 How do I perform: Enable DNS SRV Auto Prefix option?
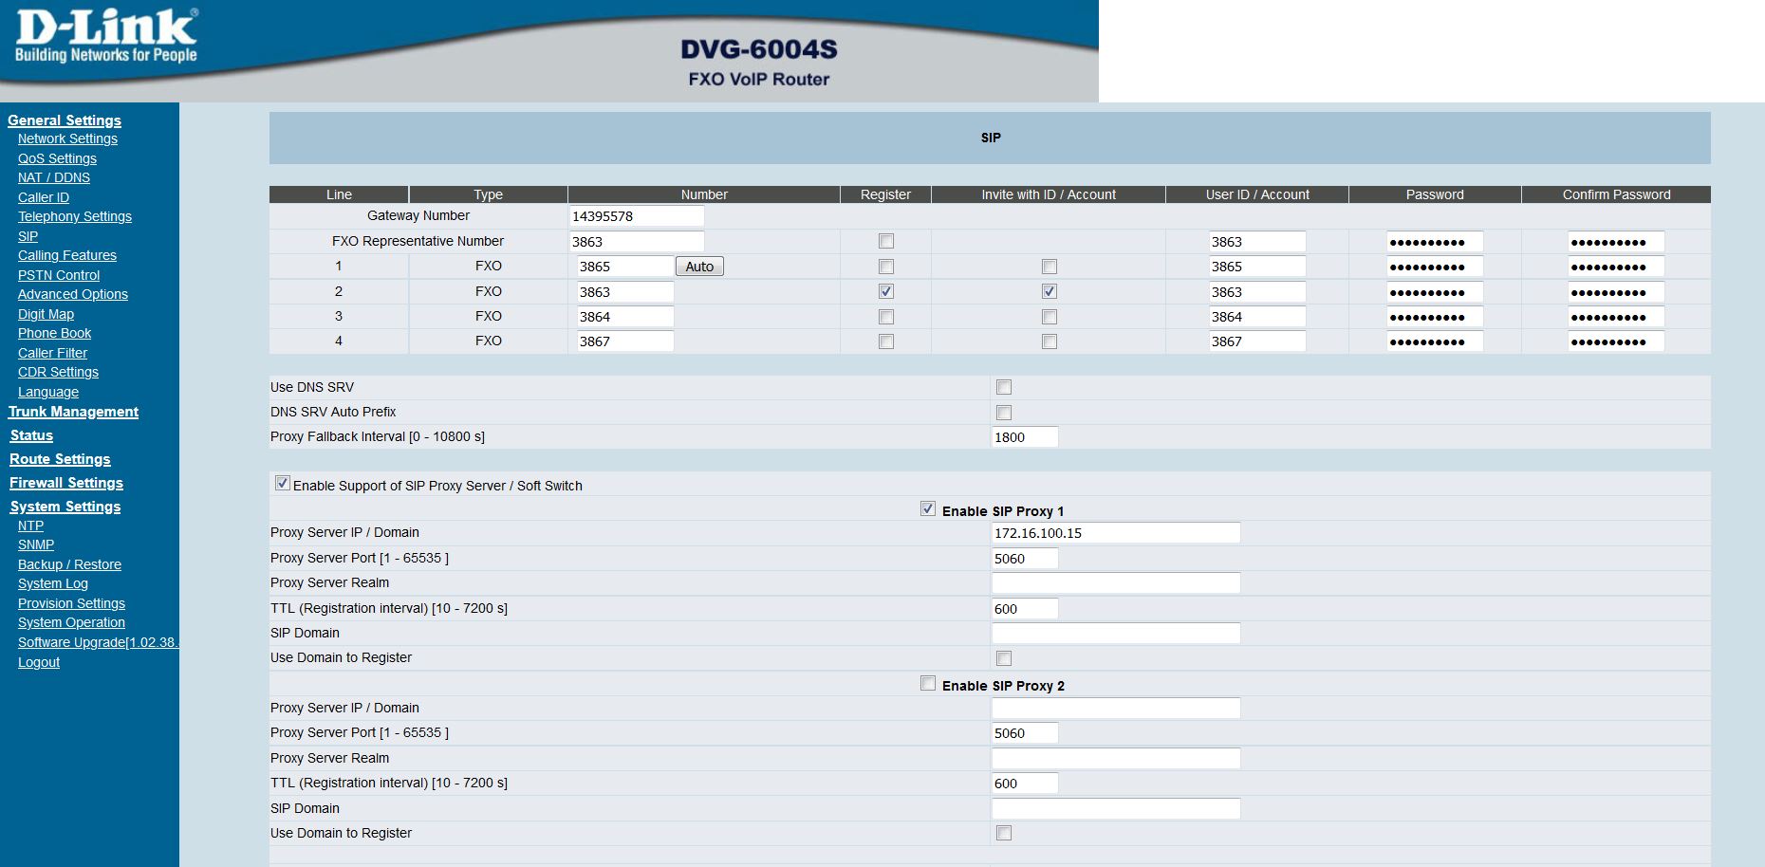1003,413
